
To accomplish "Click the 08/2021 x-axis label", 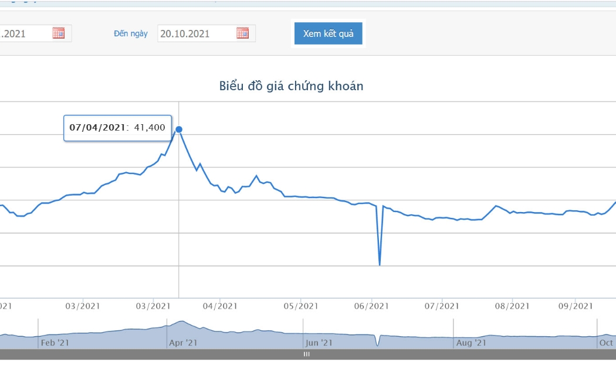I will coord(512,306).
